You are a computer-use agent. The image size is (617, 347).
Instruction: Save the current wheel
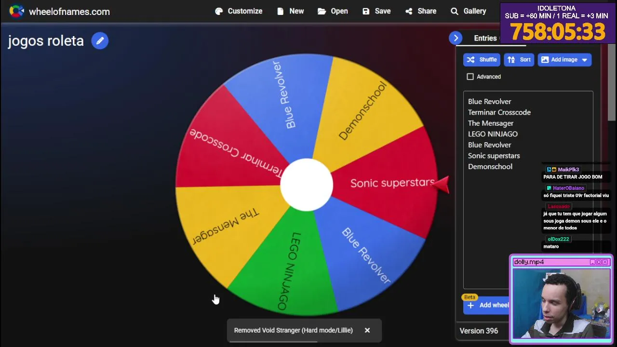pos(376,11)
